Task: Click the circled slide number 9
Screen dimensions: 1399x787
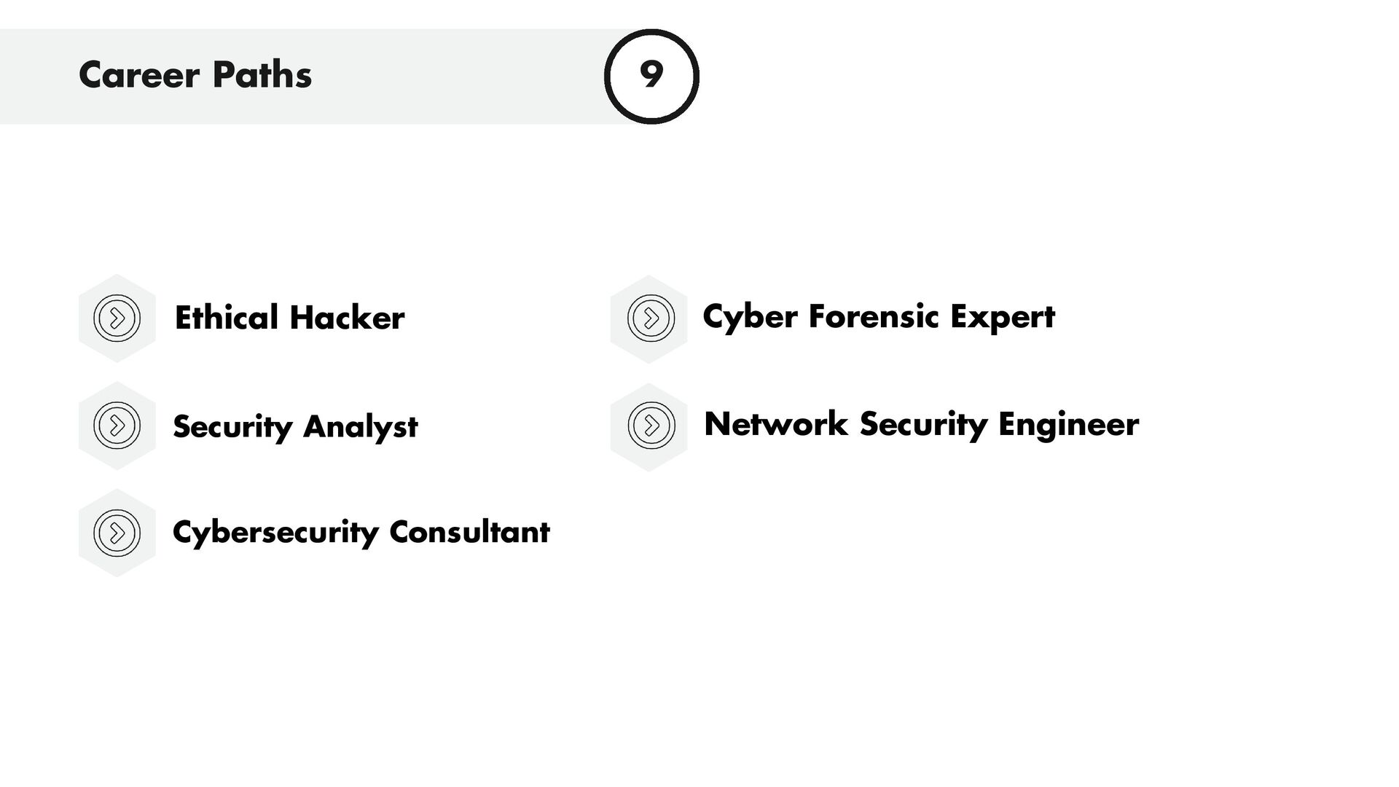Action: (651, 76)
